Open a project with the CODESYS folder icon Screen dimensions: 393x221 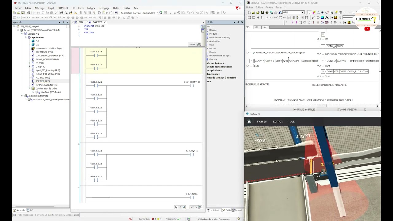(x=18, y=13)
